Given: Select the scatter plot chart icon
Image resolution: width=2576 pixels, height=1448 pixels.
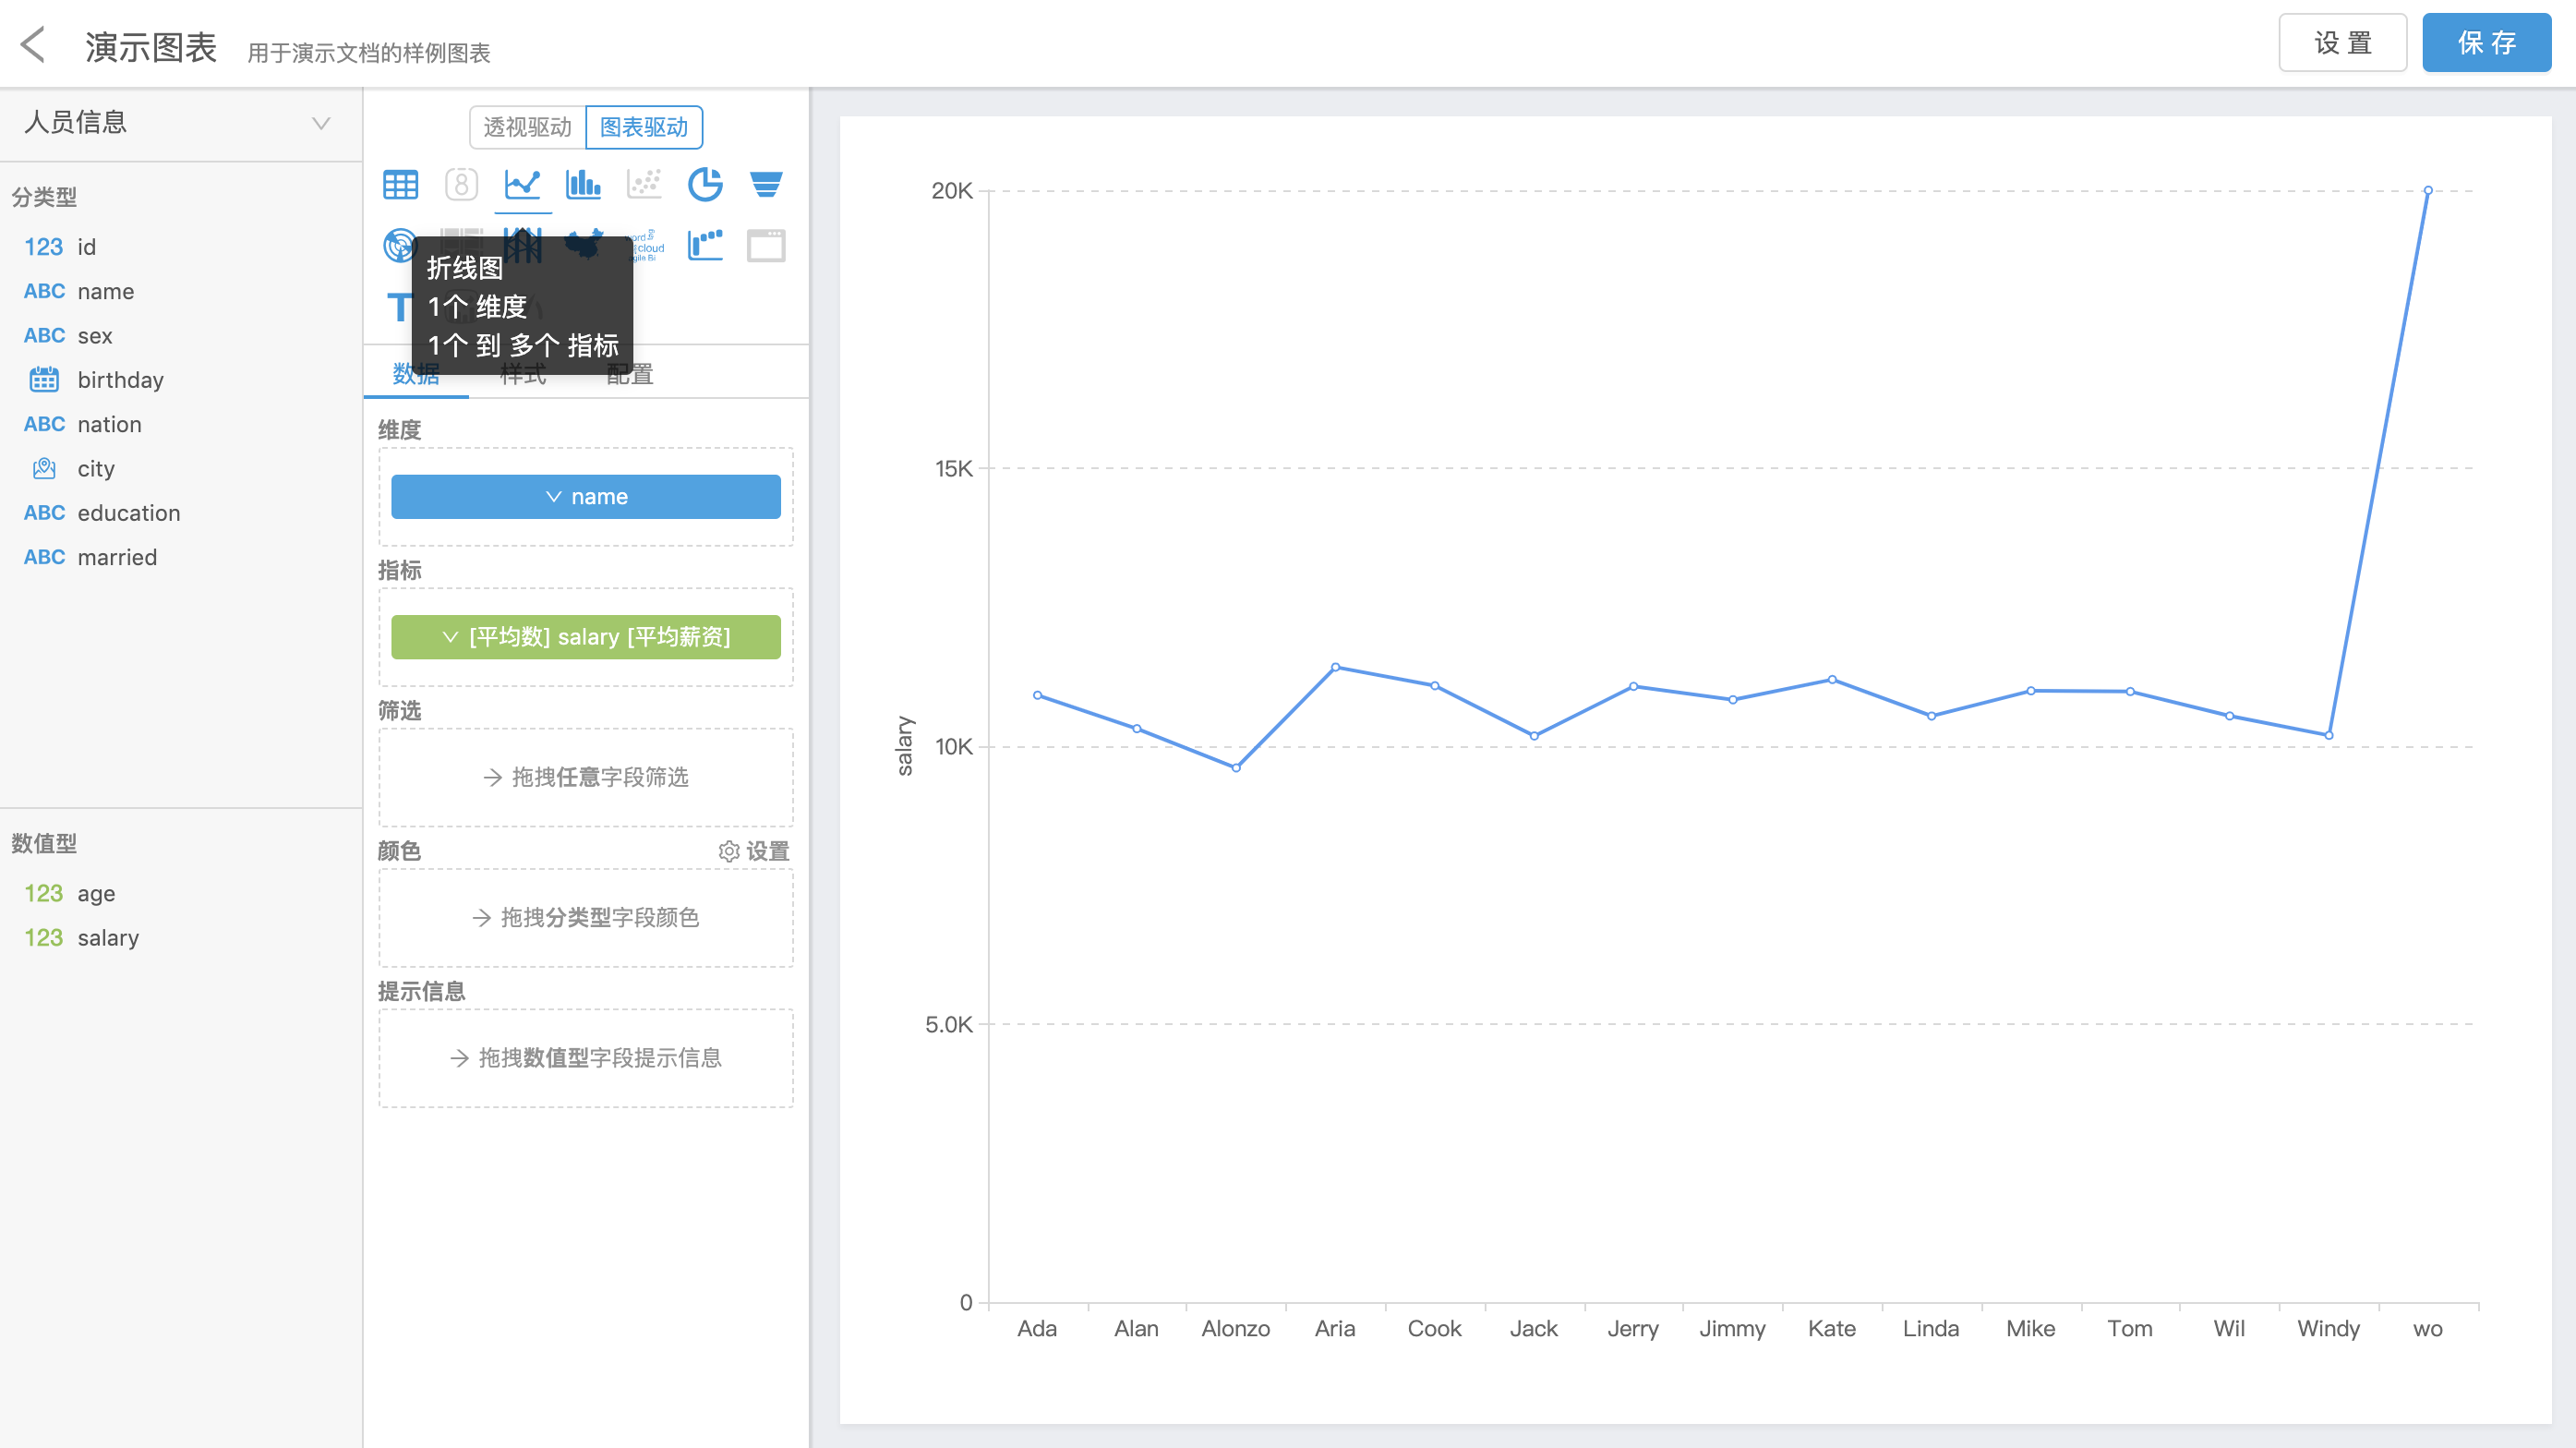Looking at the screenshot, I should 644,184.
